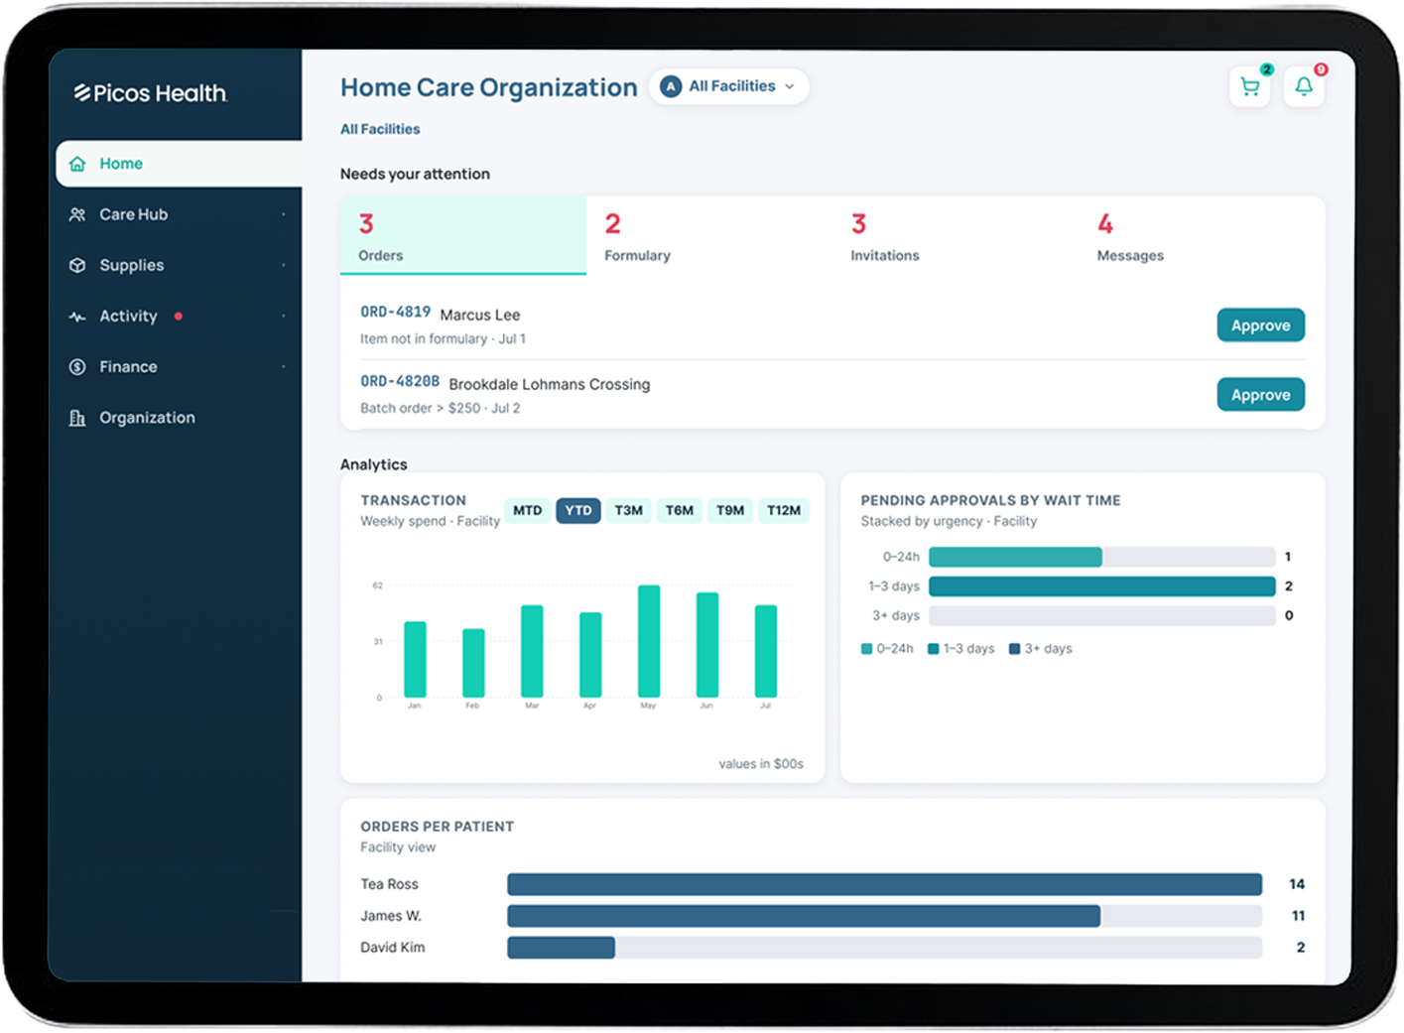Click the James W. patient row label
This screenshot has width=1404, height=1033.
click(x=391, y=916)
